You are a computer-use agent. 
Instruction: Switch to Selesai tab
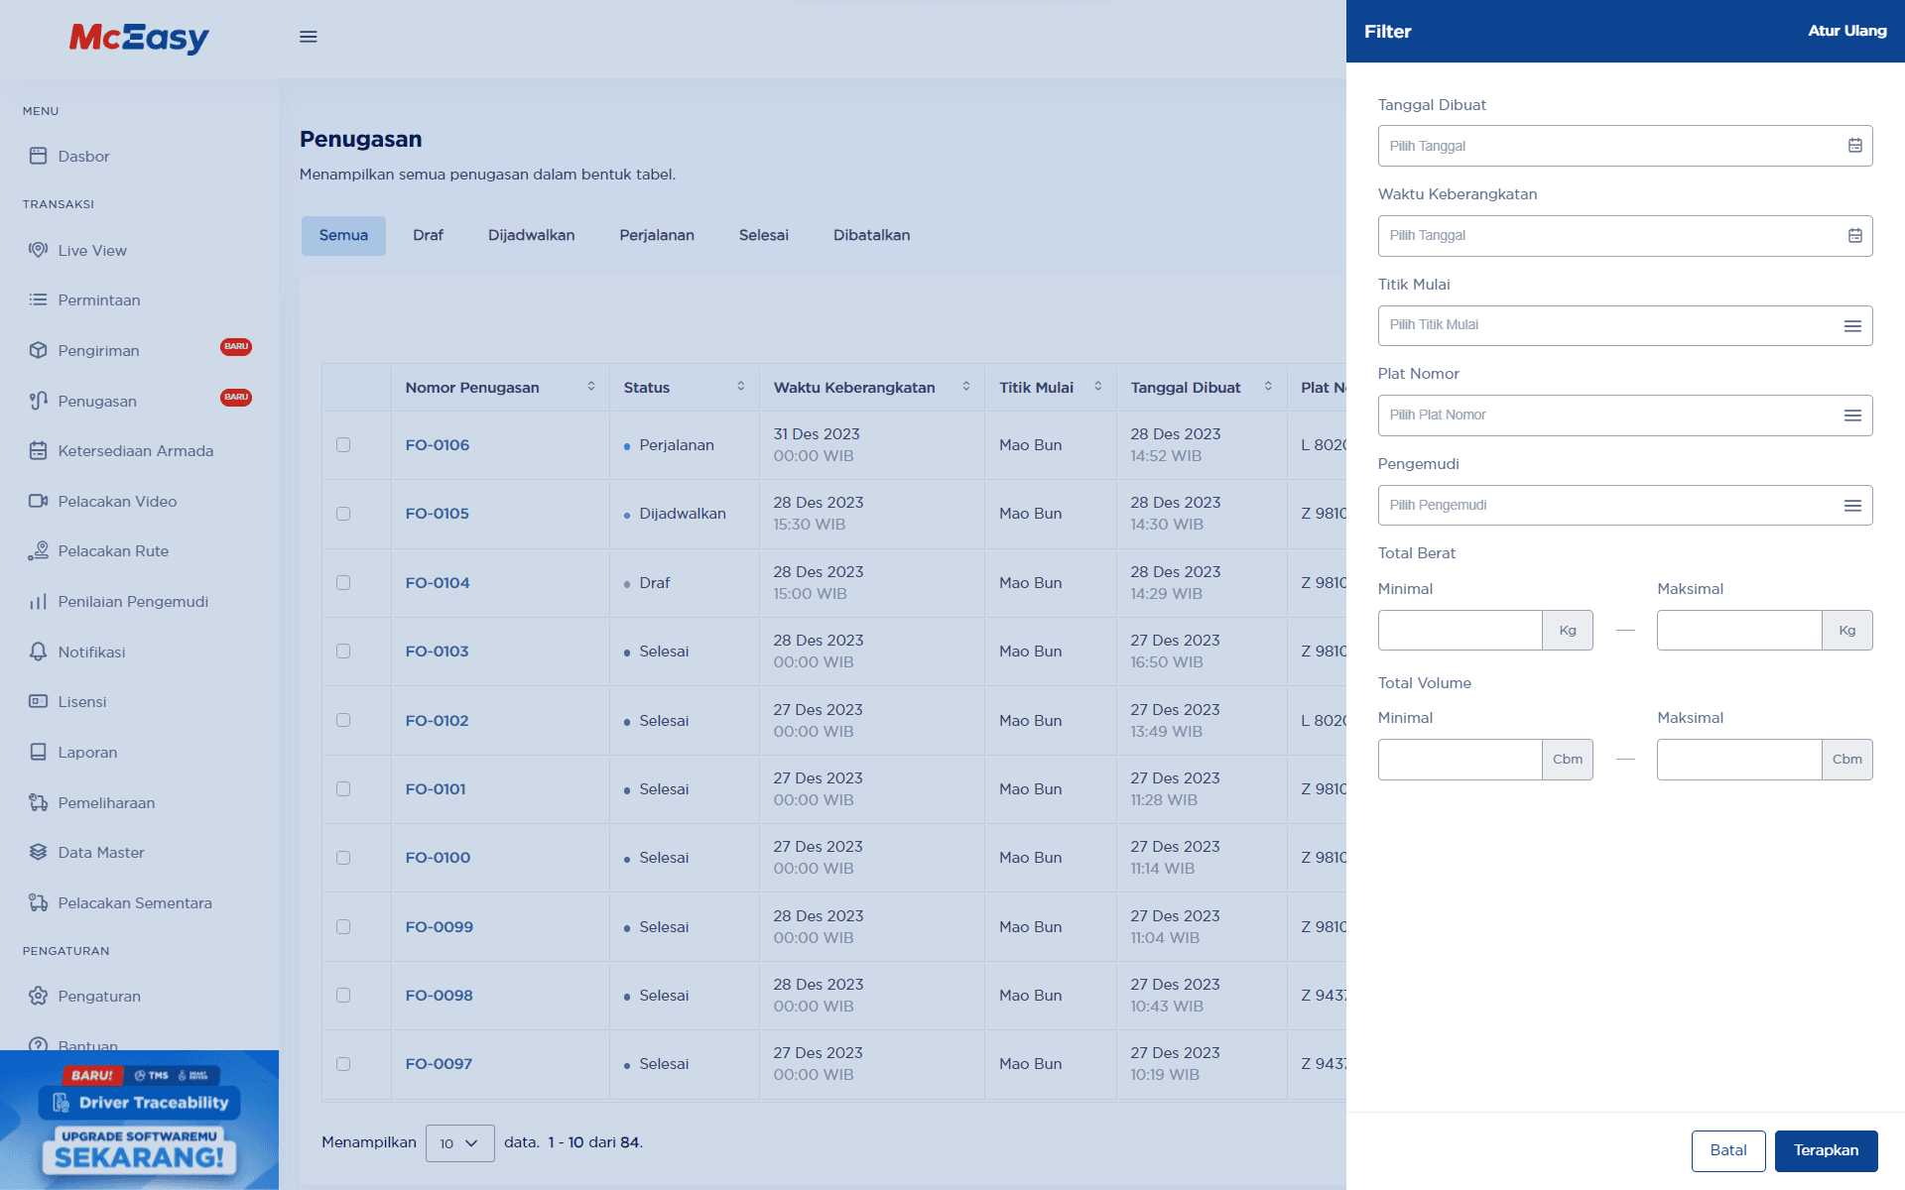click(763, 234)
